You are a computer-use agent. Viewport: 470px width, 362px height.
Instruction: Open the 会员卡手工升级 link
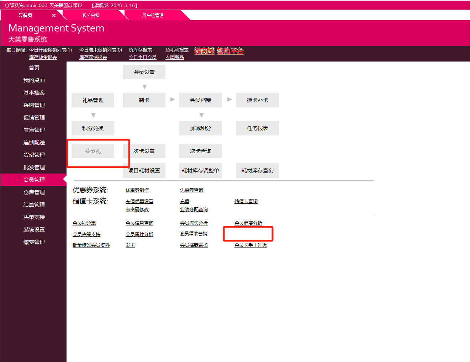point(250,245)
